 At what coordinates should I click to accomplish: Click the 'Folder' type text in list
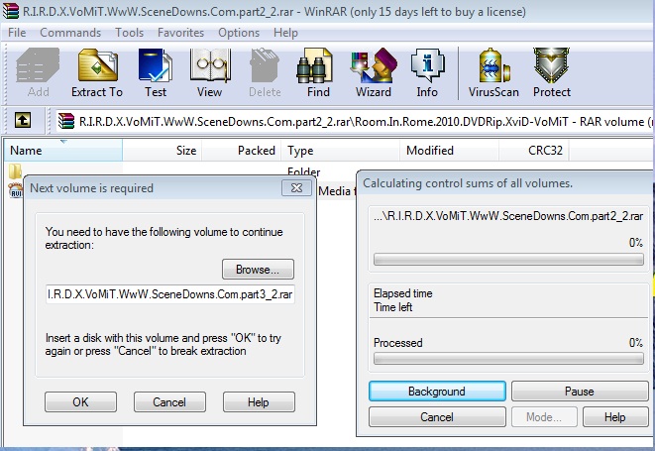pyautogui.click(x=303, y=171)
